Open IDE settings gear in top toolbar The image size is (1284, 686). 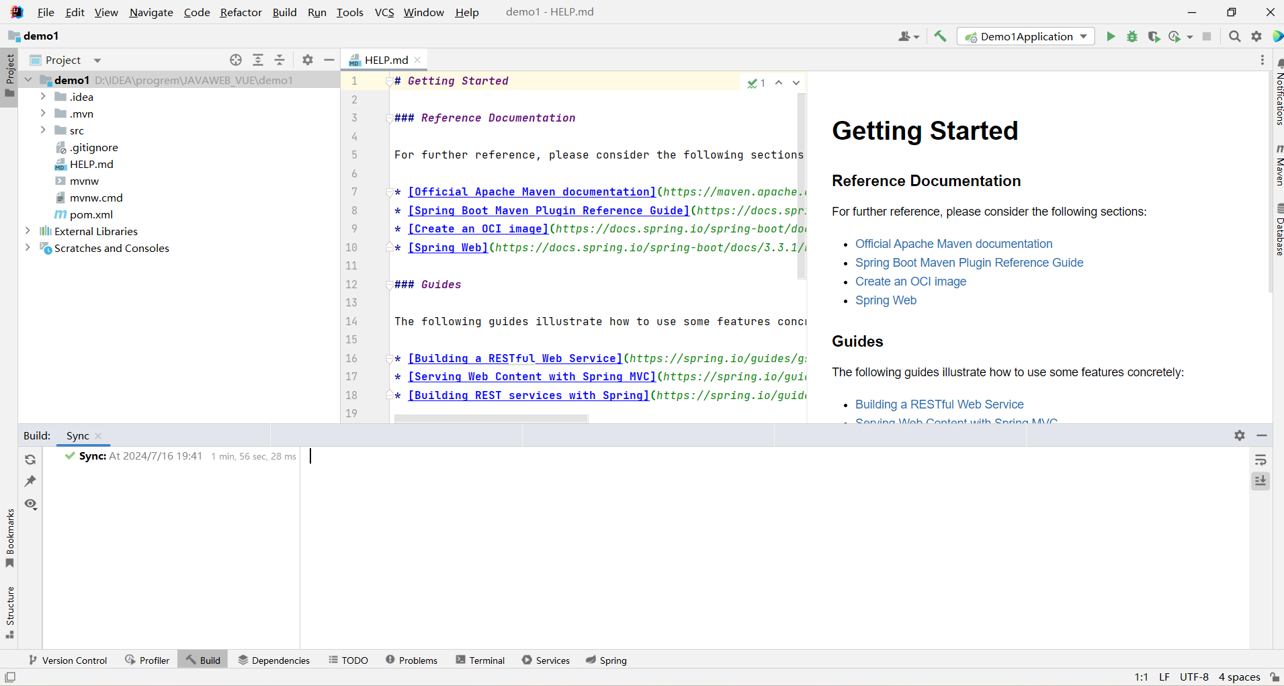tap(1256, 36)
